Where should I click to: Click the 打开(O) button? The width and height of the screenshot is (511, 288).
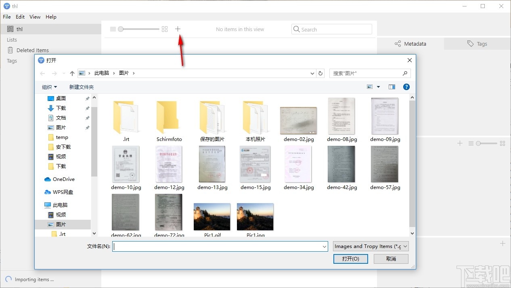click(x=351, y=259)
